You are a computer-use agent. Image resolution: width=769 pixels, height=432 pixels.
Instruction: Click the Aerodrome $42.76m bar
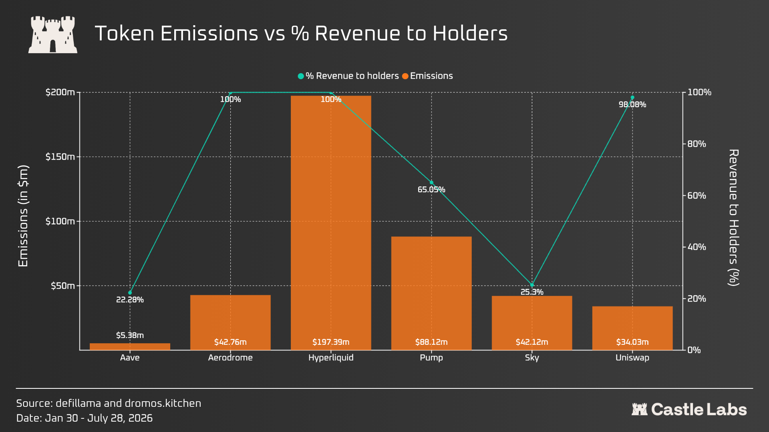(230, 322)
